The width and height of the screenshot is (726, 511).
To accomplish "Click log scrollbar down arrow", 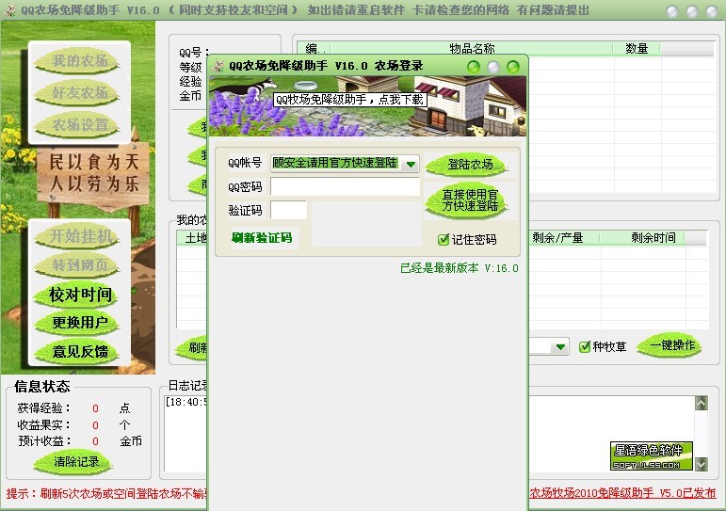I will (702, 464).
